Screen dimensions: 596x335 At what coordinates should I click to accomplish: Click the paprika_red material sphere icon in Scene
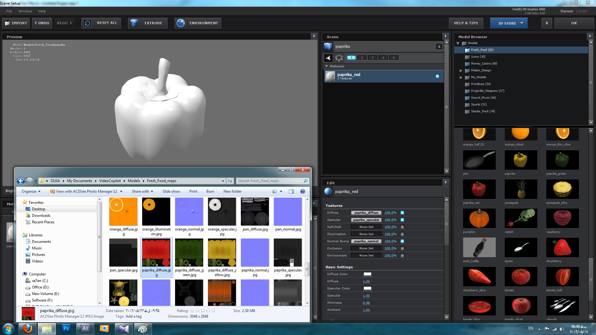point(330,76)
